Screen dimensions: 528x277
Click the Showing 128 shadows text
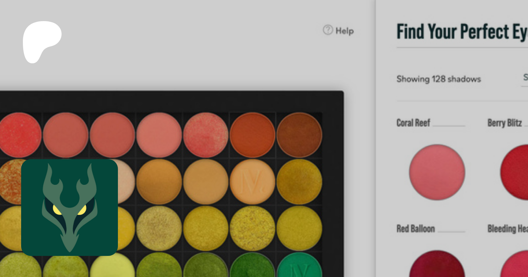pyautogui.click(x=439, y=79)
